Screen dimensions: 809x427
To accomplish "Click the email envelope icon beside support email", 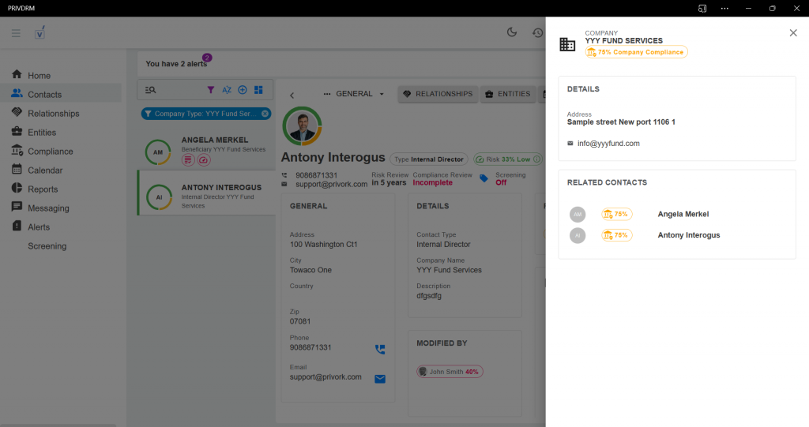I will coord(380,379).
